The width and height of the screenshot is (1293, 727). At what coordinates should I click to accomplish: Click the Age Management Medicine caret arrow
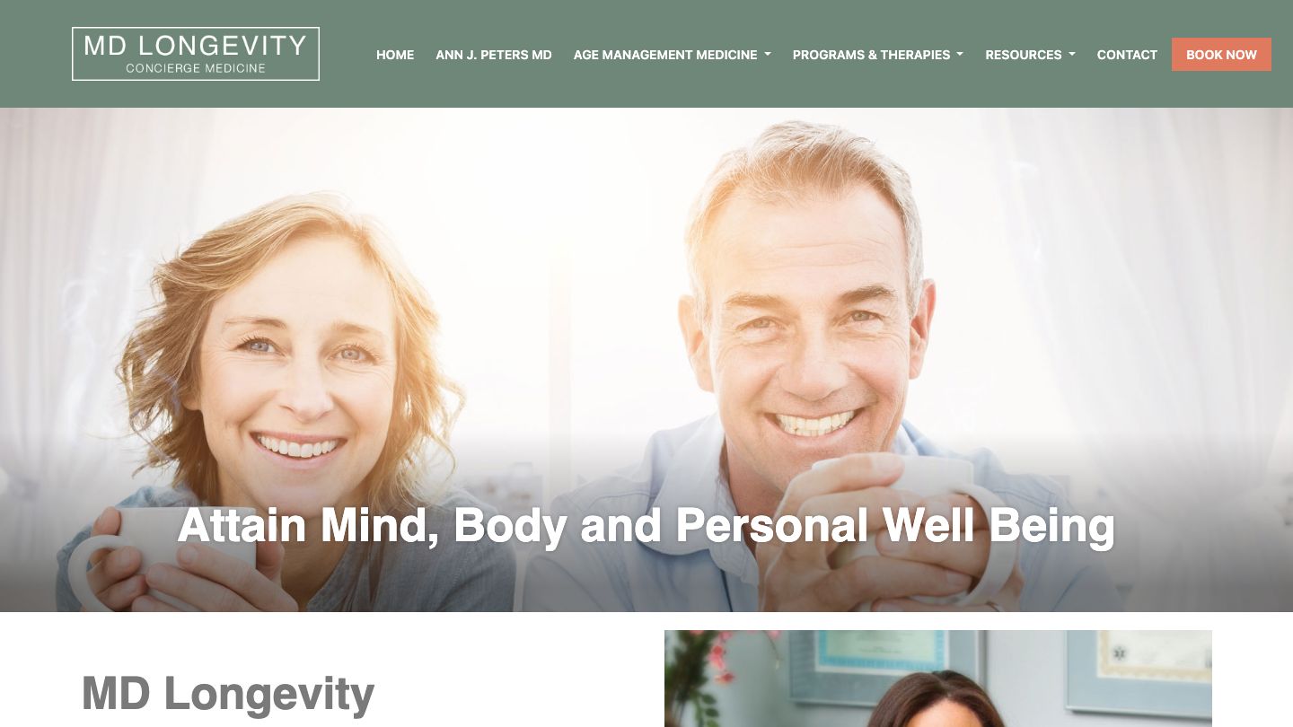click(768, 55)
